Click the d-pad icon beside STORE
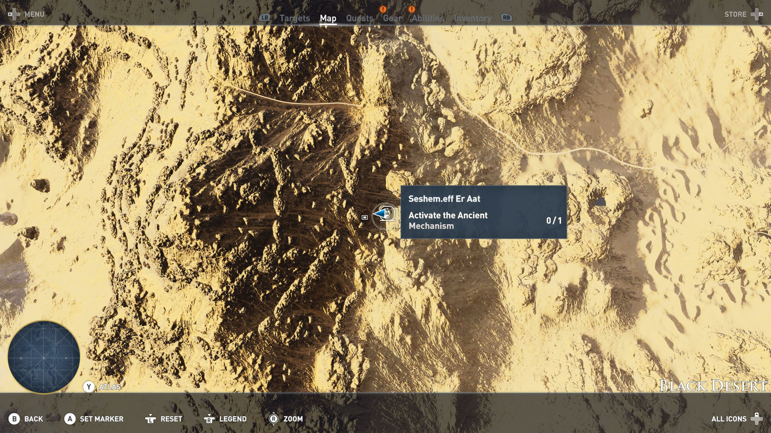The height and width of the screenshot is (433, 771). (x=757, y=14)
